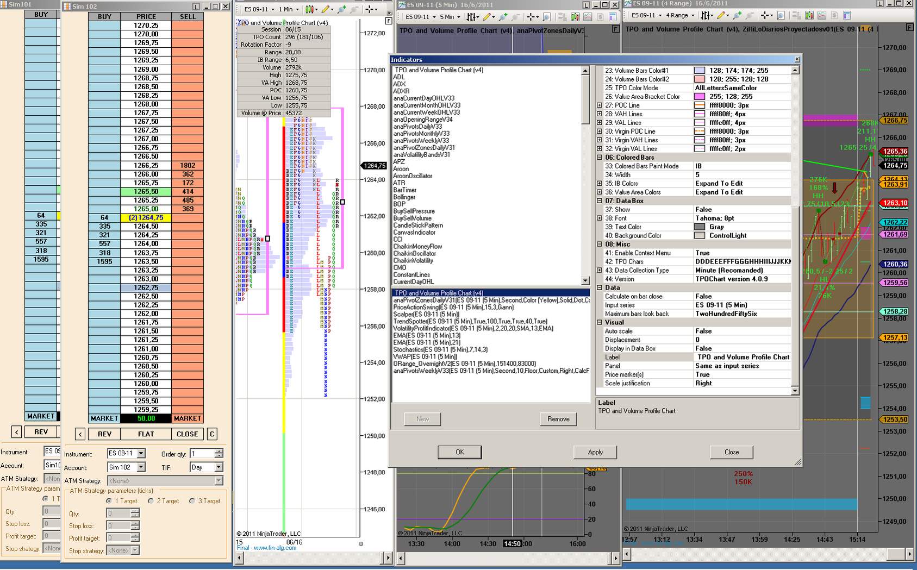Viewport: 917px width, 570px height.
Task: Select ChaikinMoneyFlow in indicators list
Action: (417, 247)
